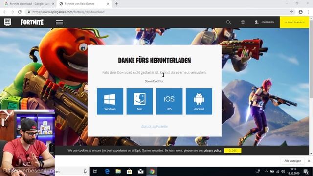Open Chrome three-dot menu
This screenshot has width=313, height=176.
click(308, 12)
